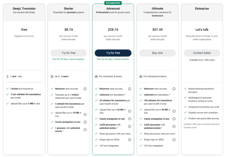Click Starter's Free for 30 days text
Screen dimensions: 226x157
coord(69,59)
